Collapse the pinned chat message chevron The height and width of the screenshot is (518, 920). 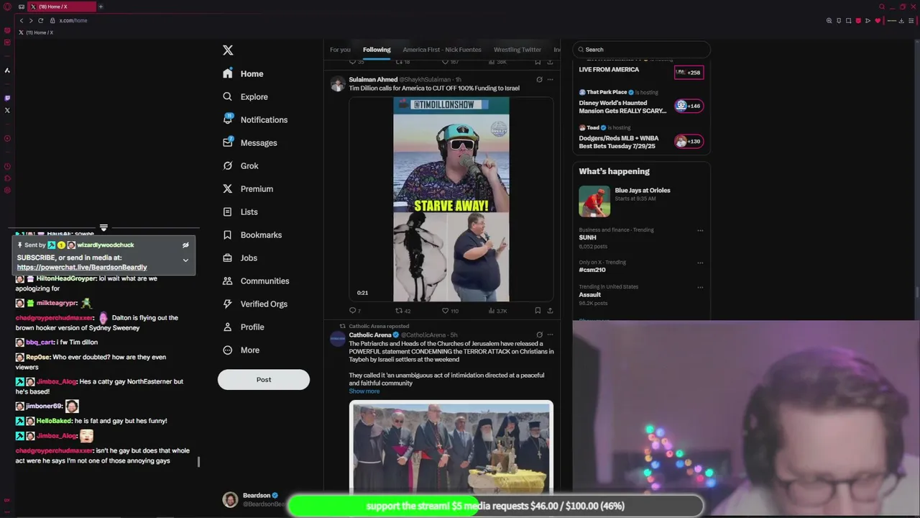[x=185, y=260]
